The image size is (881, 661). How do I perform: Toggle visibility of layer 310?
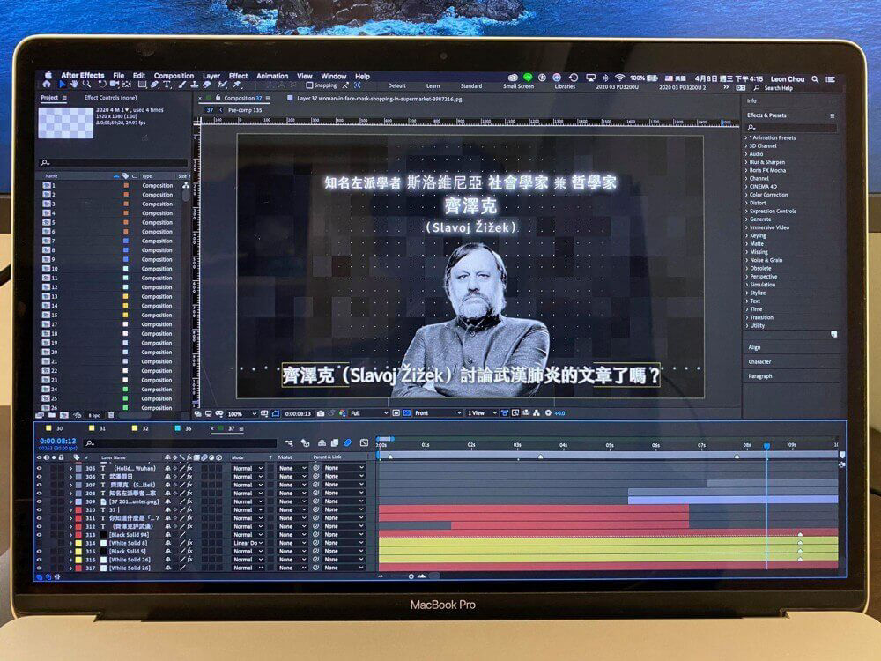pyautogui.click(x=40, y=509)
